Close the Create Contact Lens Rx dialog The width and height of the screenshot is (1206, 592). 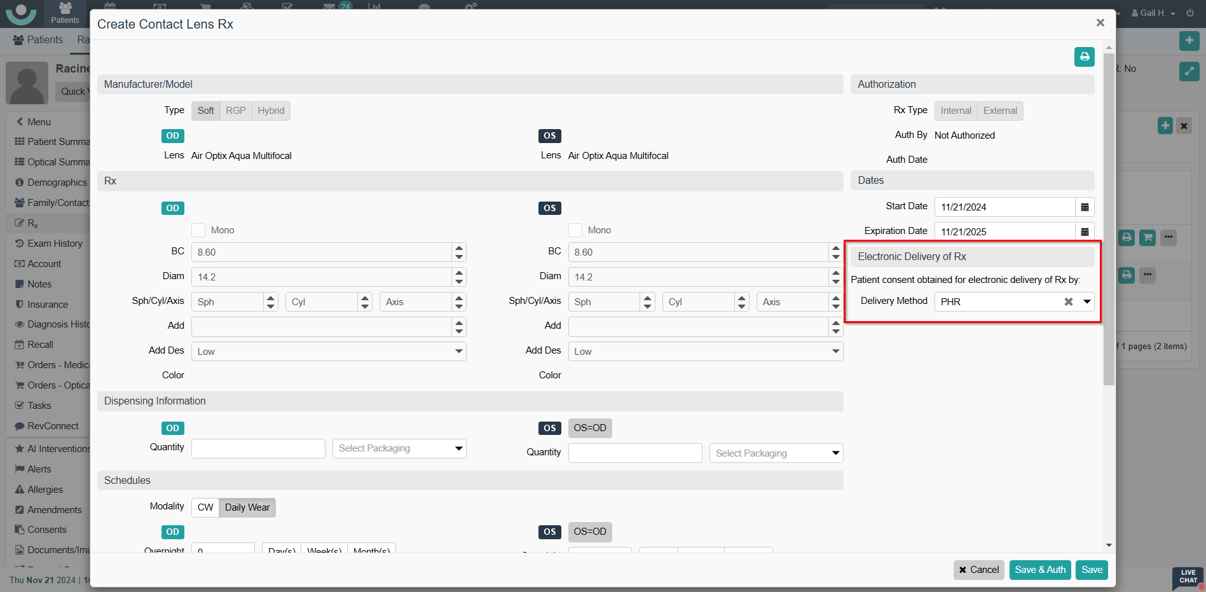pos(1100,23)
